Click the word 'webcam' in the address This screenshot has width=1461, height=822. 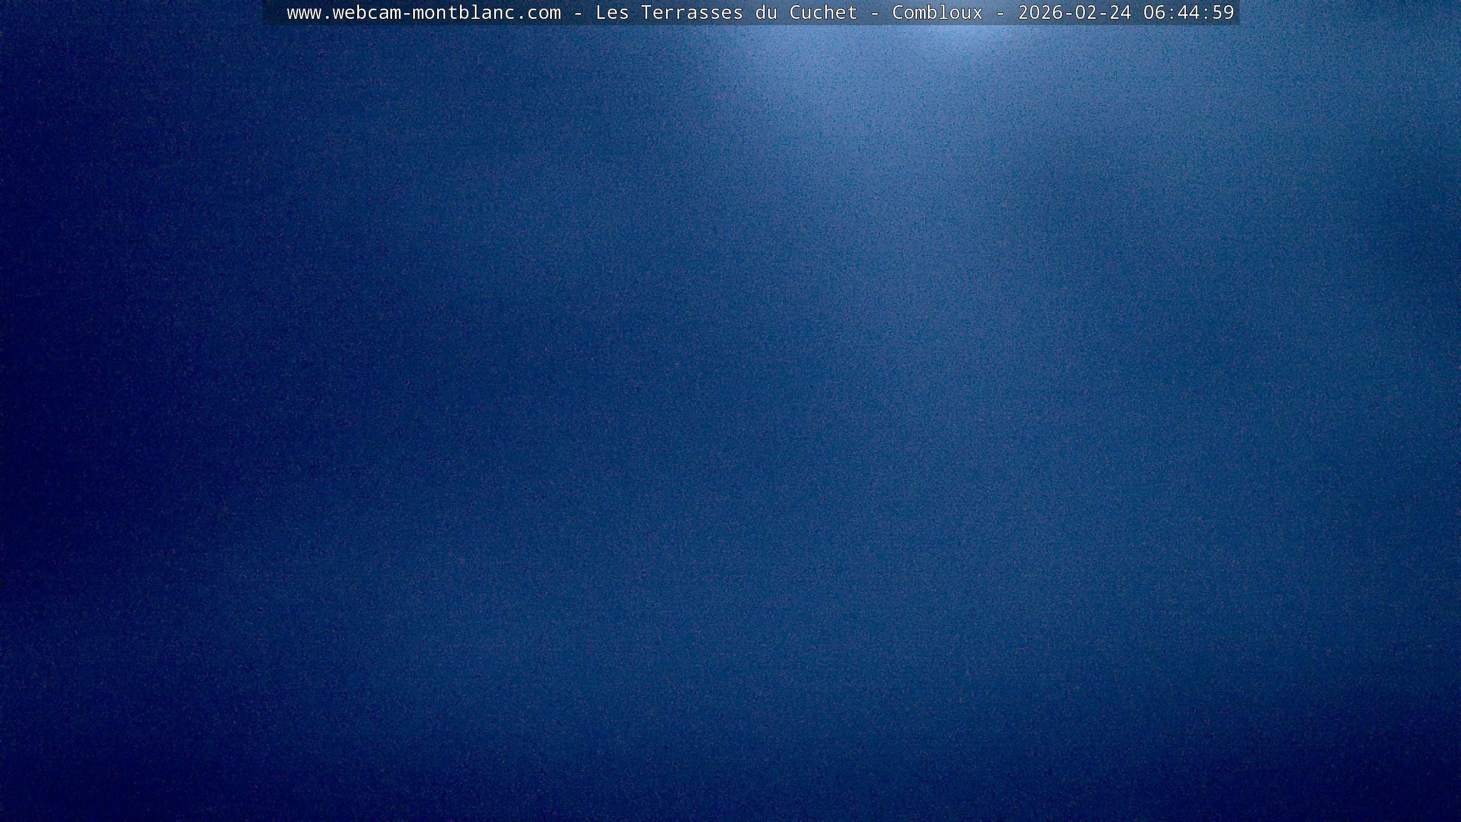[366, 13]
